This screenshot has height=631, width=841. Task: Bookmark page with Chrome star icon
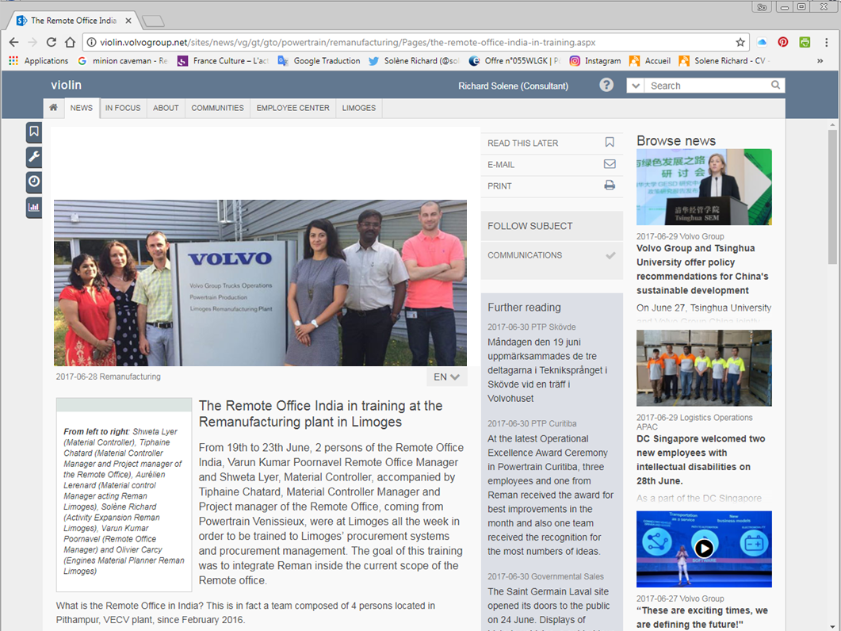740,42
